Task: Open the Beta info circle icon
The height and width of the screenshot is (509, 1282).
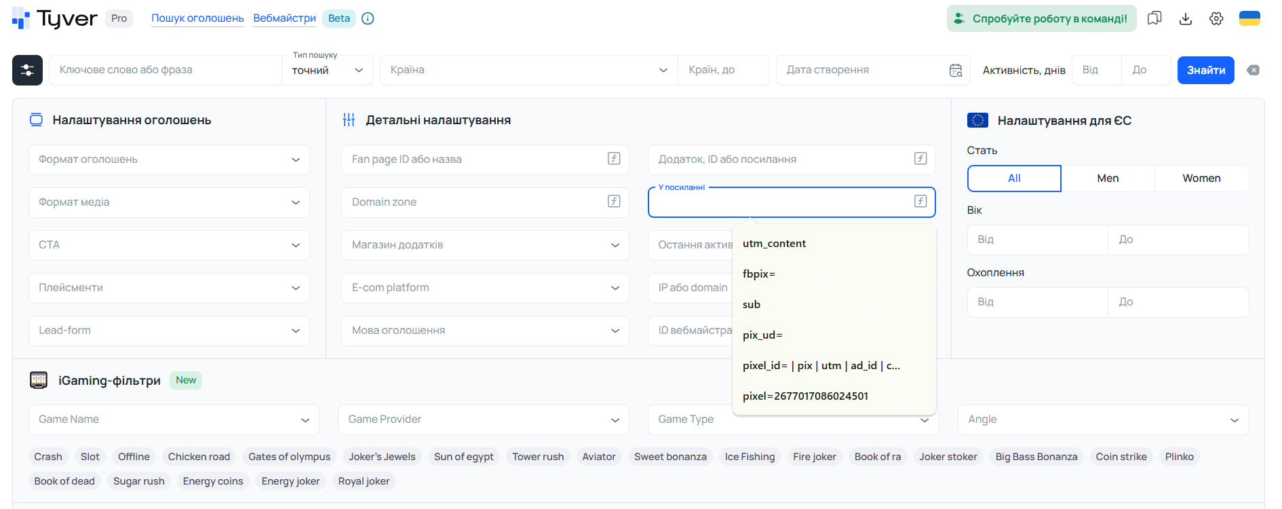Action: click(368, 18)
